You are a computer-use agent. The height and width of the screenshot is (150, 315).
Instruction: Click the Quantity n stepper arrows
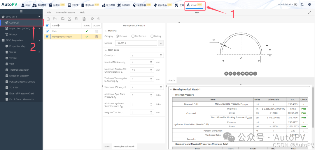161,55
